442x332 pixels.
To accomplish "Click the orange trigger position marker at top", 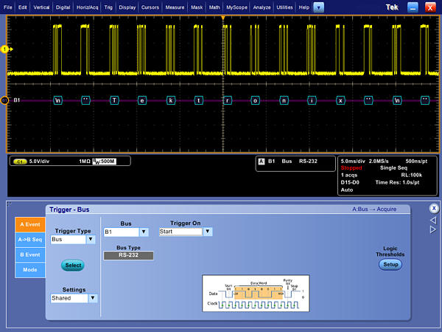I will point(223,16).
